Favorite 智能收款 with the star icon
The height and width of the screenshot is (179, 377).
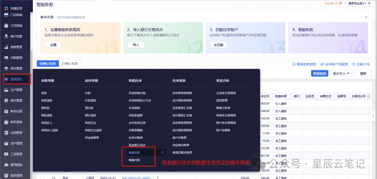coord(162,153)
